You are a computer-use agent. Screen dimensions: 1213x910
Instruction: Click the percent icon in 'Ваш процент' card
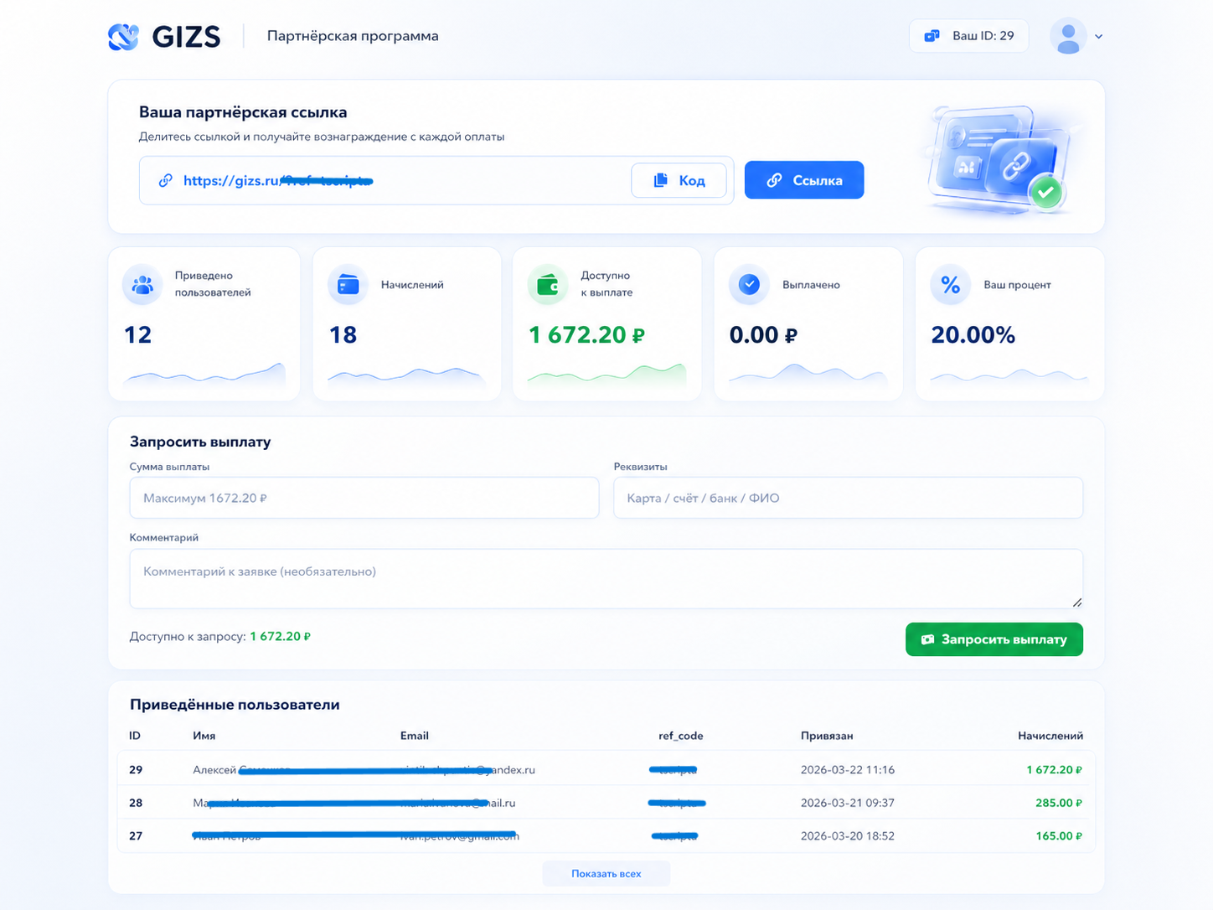click(x=950, y=285)
